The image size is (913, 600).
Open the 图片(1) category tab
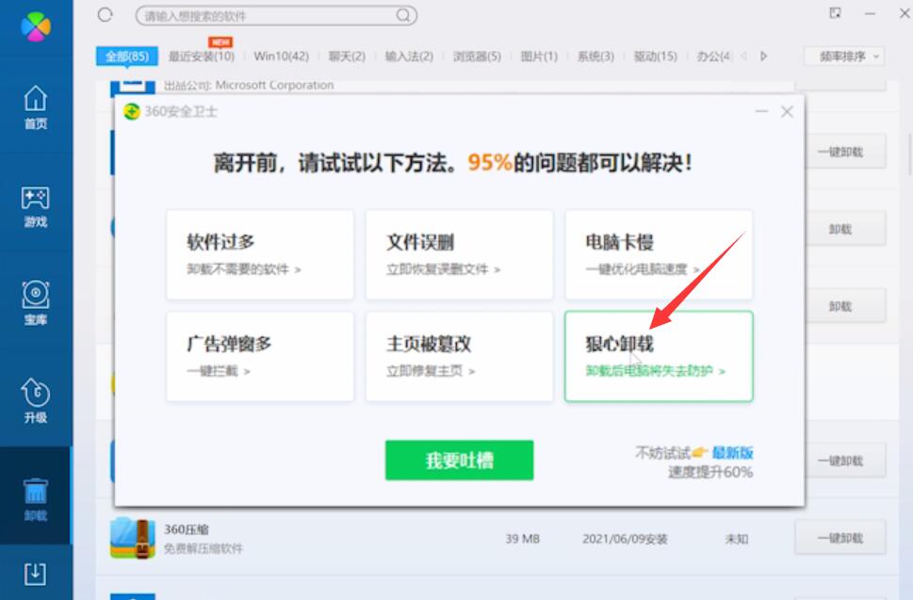pos(539,57)
